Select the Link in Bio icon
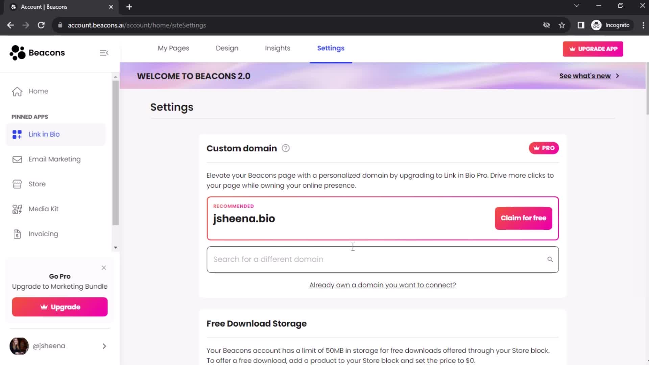This screenshot has width=649, height=365. [17, 134]
